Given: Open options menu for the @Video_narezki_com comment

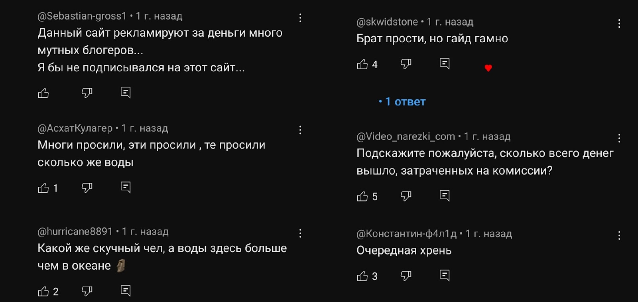Looking at the screenshot, I should 619,138.
